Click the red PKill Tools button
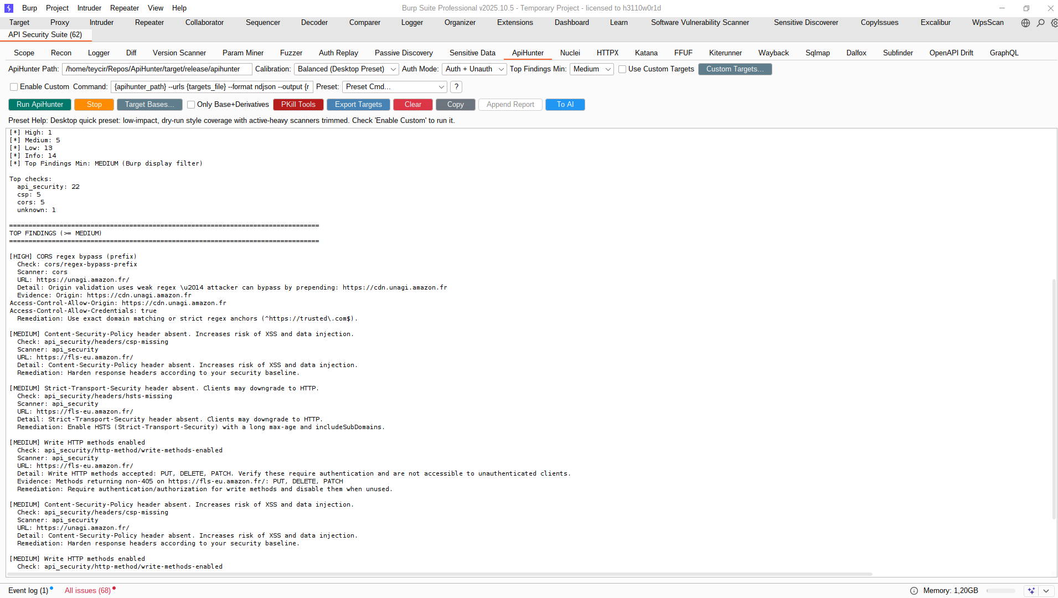Image resolution: width=1058 pixels, height=598 pixels. (298, 105)
